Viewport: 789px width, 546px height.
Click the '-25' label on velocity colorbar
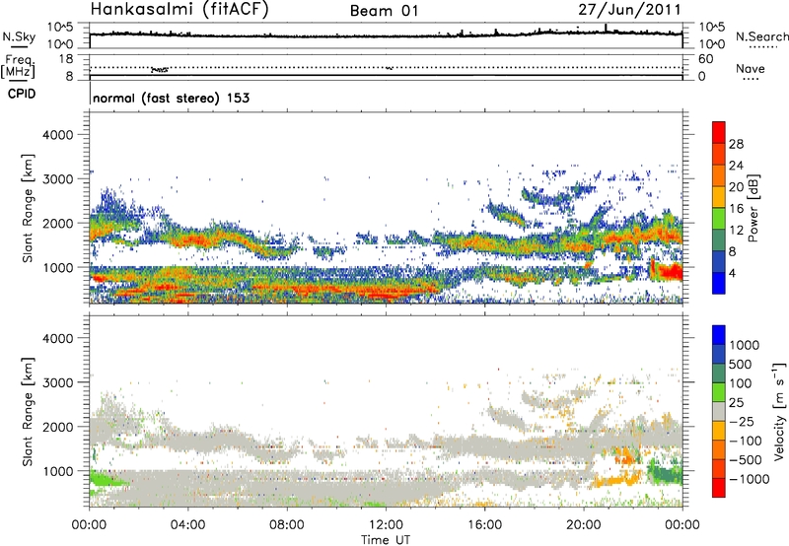(744, 422)
